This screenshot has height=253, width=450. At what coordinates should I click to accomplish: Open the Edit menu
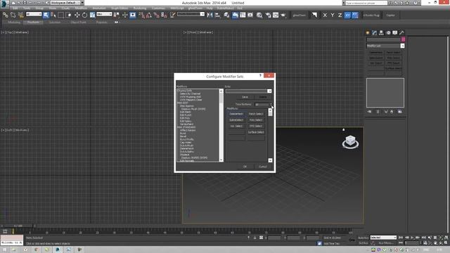pyautogui.click(x=15, y=8)
